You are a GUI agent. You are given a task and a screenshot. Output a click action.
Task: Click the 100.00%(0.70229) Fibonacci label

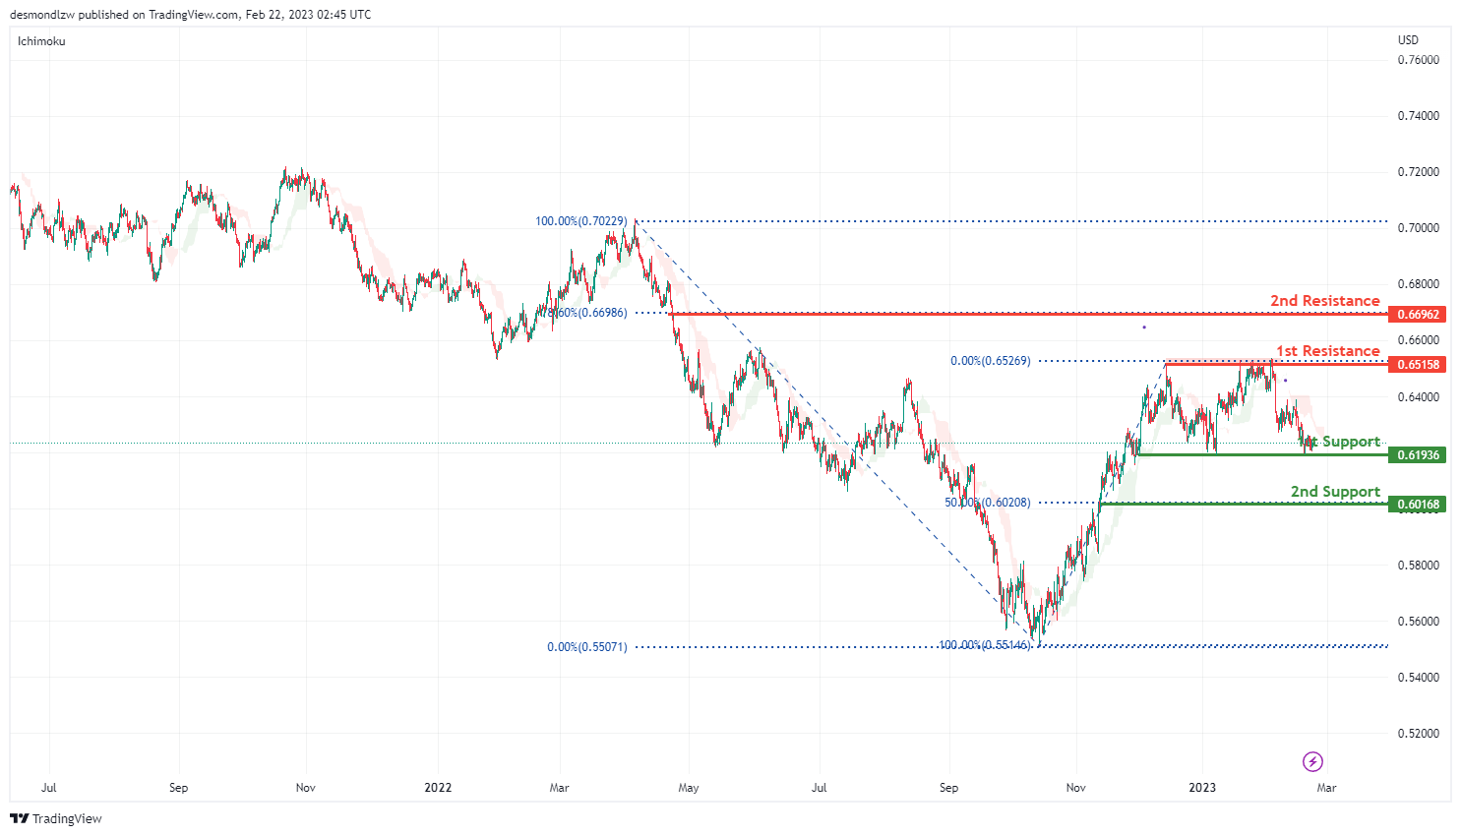click(x=581, y=221)
